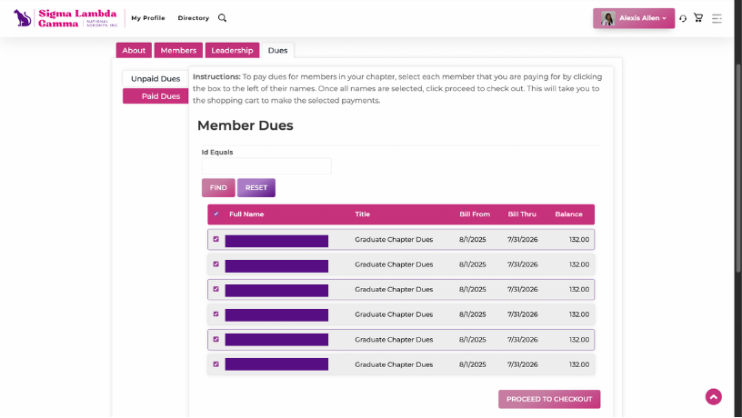
Task: Sort by the Balance column header
Action: 568,214
